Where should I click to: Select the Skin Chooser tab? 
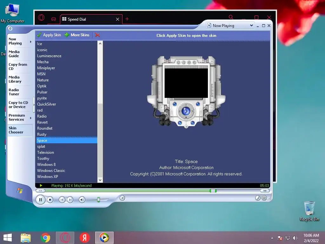tap(20, 130)
